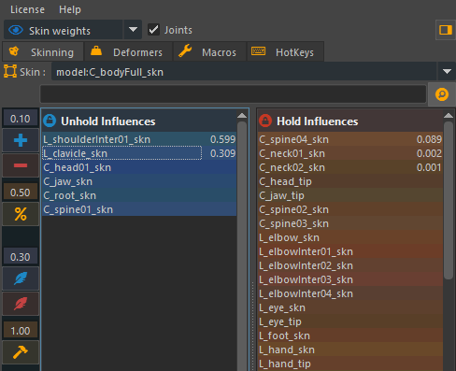Select L_elbowInter01_skn held influence
This screenshot has width=456, height=371.
pyautogui.click(x=350, y=251)
